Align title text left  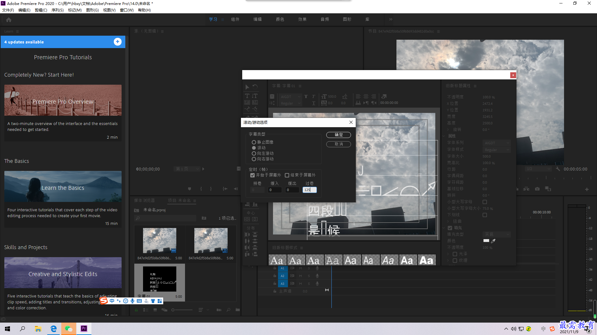point(358,96)
